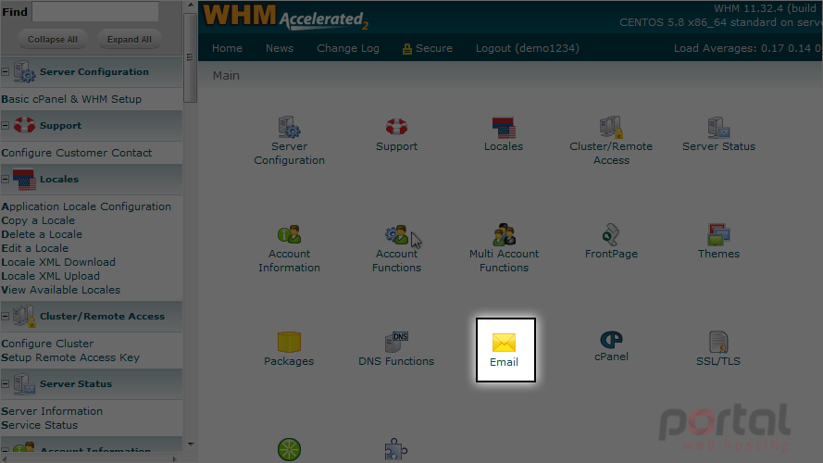This screenshot has width=823, height=463.
Task: Open Configure Cluster link
Action: click(x=47, y=344)
